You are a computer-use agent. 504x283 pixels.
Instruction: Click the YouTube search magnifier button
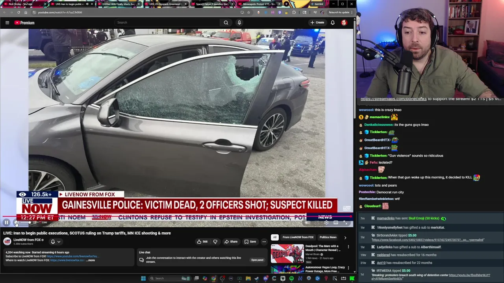(x=226, y=23)
